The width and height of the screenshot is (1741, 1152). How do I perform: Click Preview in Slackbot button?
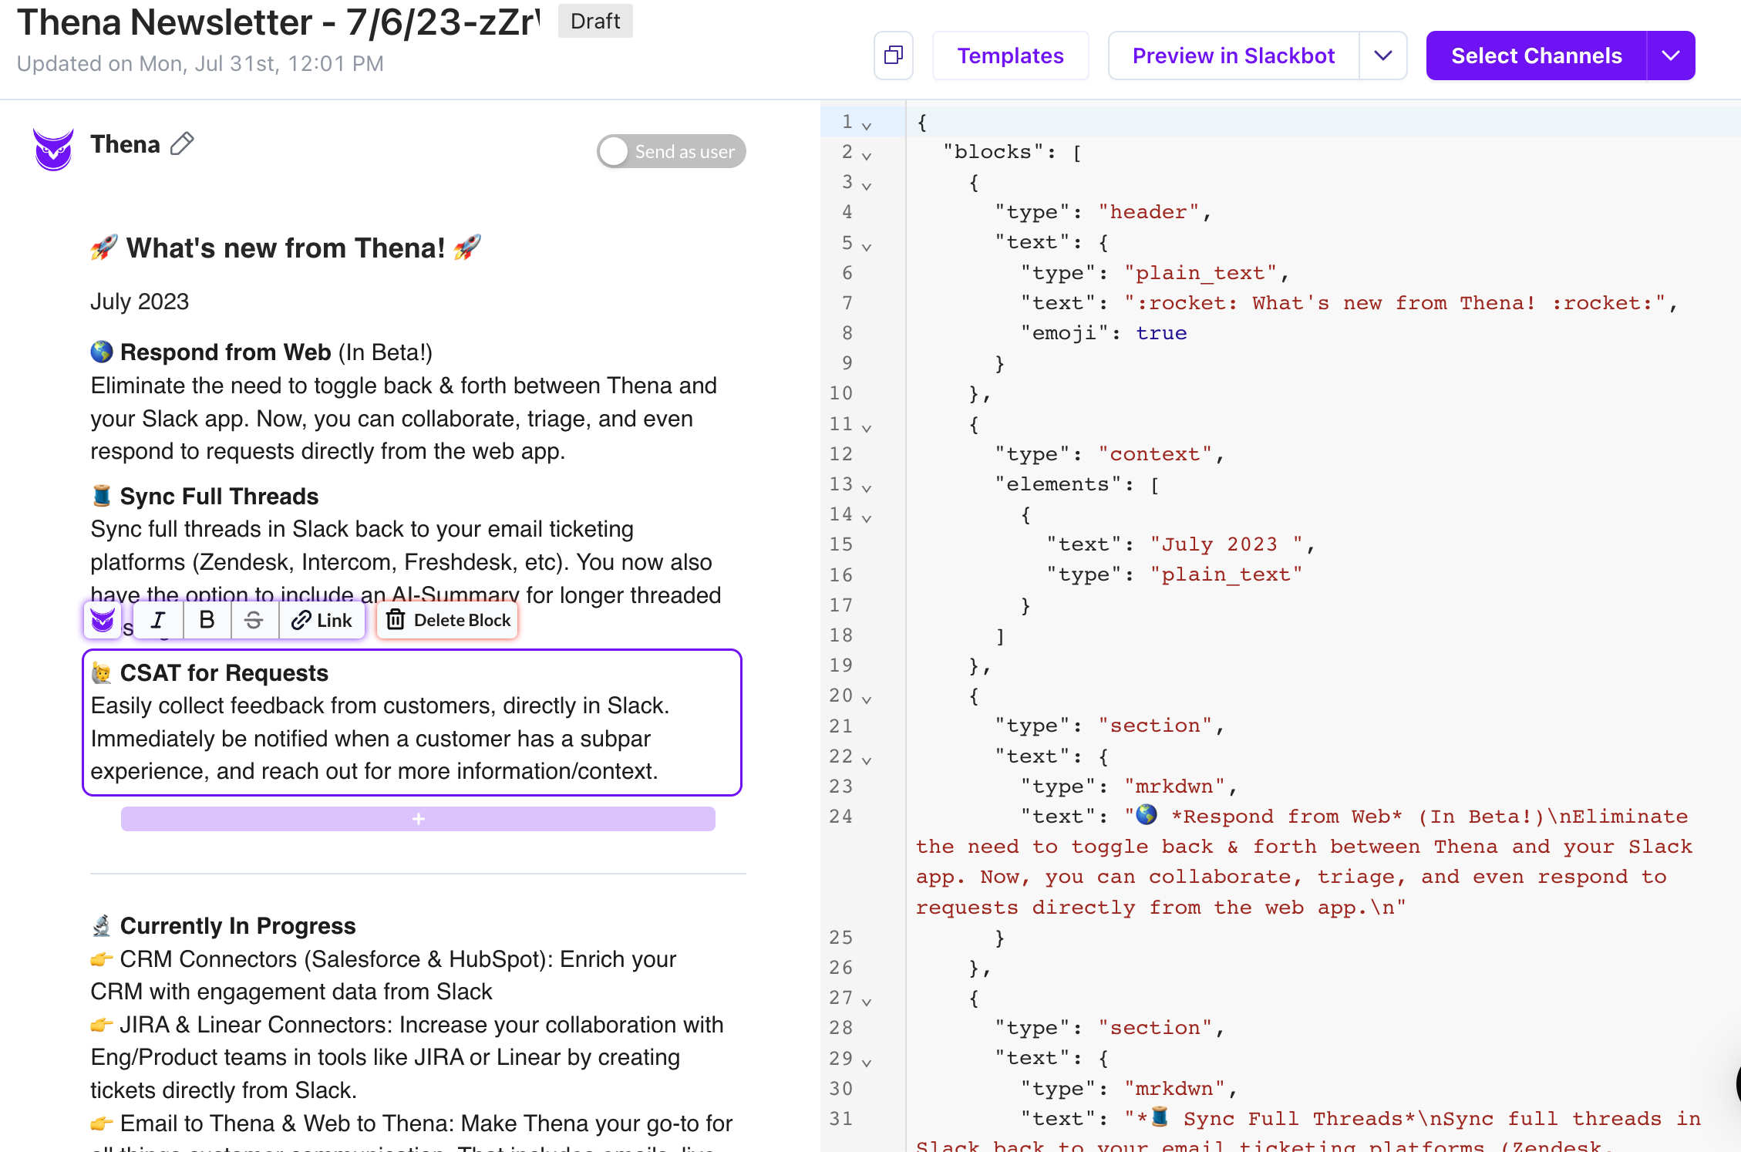[x=1233, y=56]
